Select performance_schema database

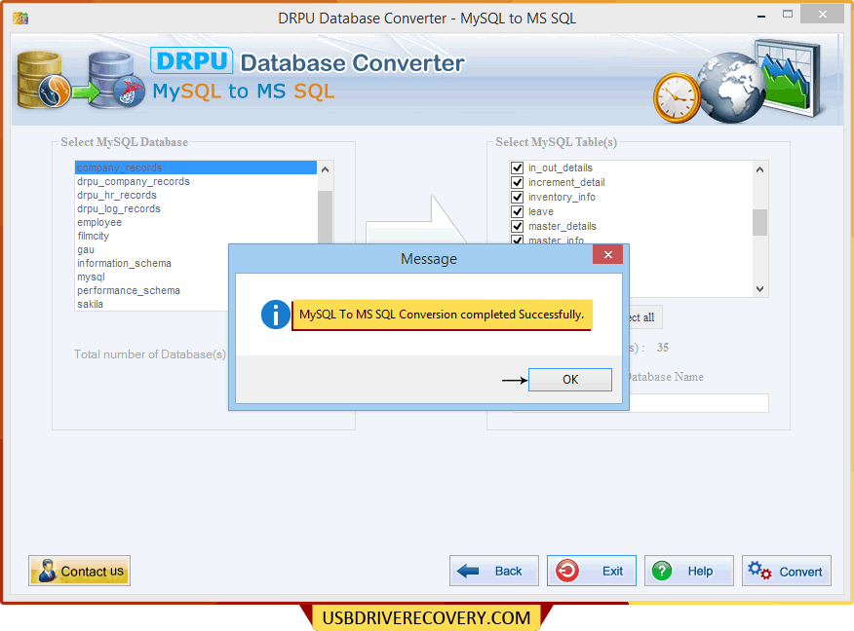(x=152, y=290)
